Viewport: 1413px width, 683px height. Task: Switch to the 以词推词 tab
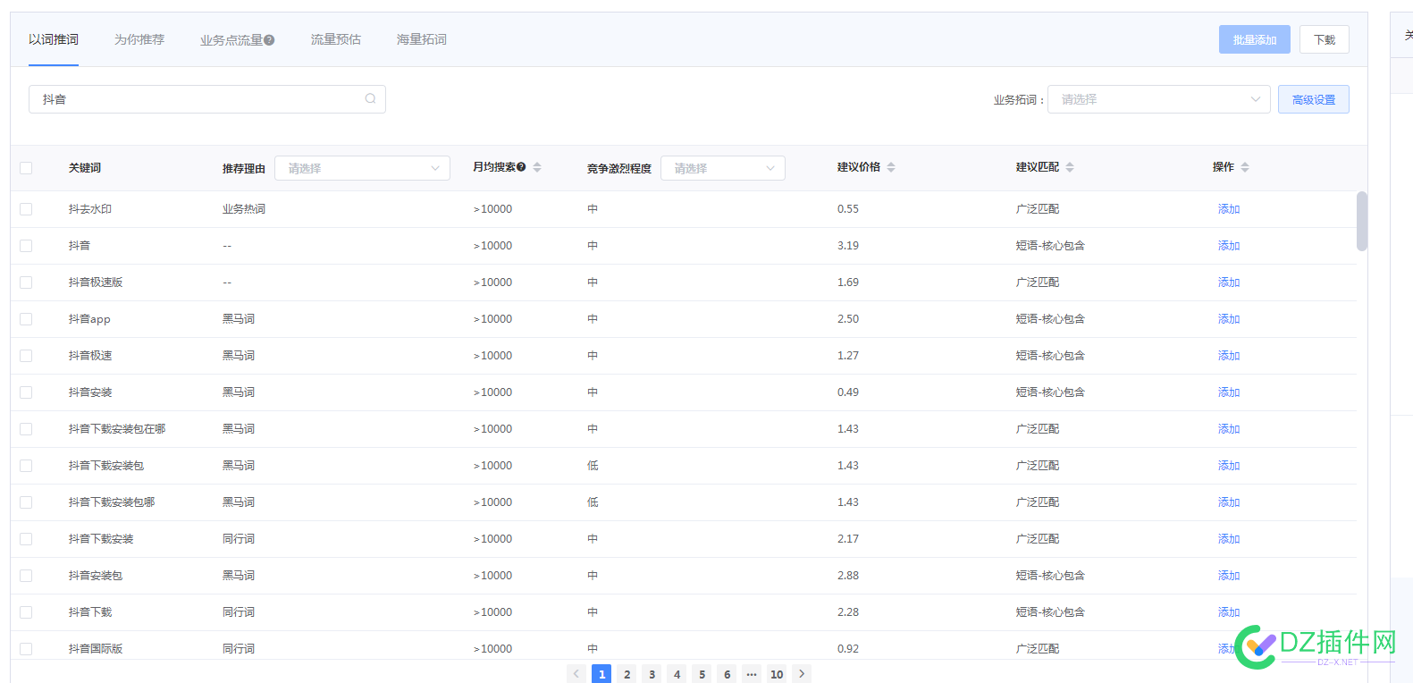(x=54, y=39)
